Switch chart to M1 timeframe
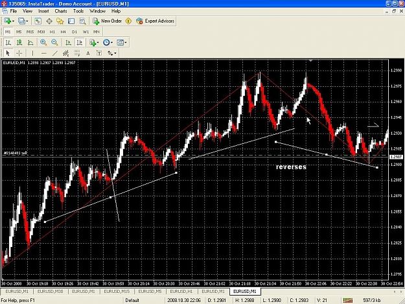The width and height of the screenshot is (405, 304). click(8, 32)
